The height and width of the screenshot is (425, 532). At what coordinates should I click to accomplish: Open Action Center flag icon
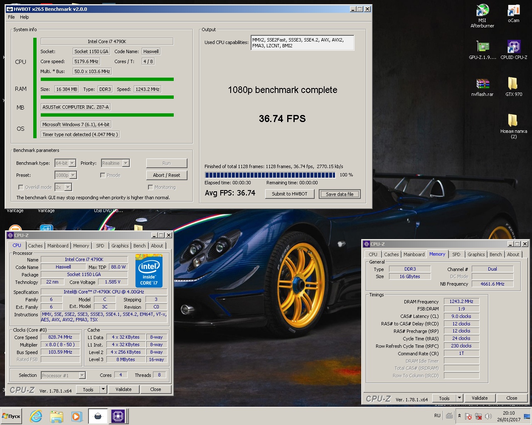(x=468, y=416)
